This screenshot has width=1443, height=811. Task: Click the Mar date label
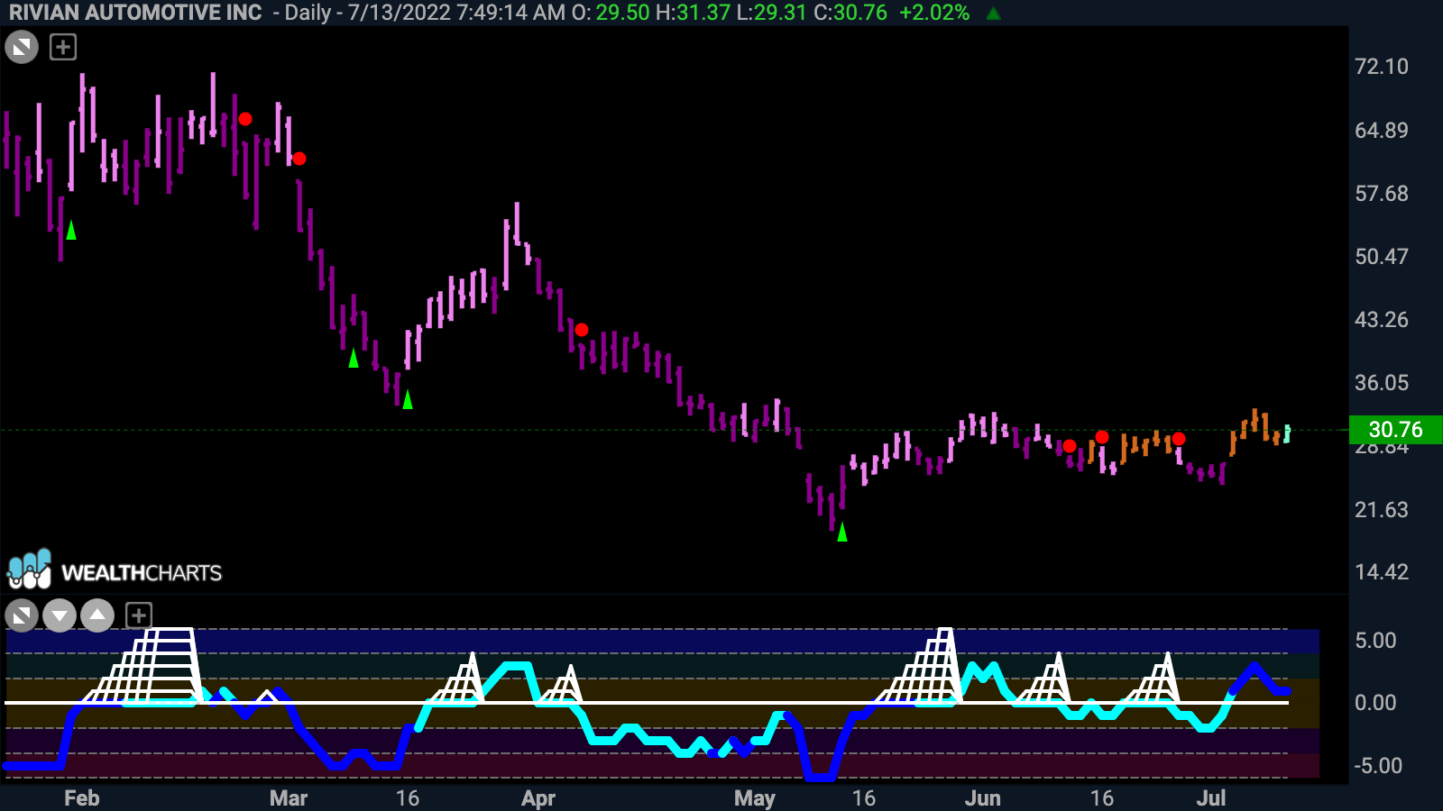point(289,798)
